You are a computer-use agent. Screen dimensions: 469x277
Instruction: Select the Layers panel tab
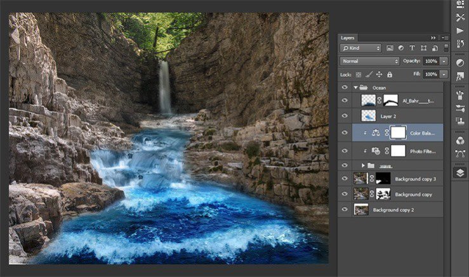(x=348, y=38)
